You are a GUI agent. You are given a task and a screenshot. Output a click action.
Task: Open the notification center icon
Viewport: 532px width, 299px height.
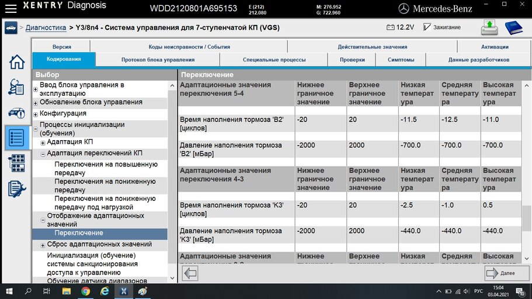point(520,291)
